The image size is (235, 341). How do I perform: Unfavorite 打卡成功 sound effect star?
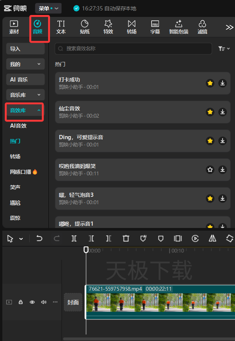point(210,83)
